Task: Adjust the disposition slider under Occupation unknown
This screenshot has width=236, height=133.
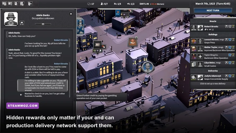Action: [x=43, y=24]
